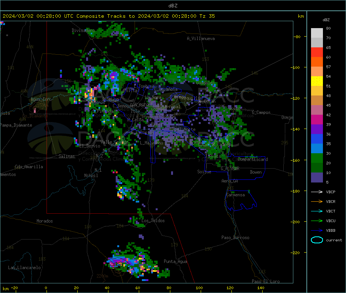Viewport: 346px width, 293px height.
Task: Click the Carmensa map label
Action: (235, 195)
